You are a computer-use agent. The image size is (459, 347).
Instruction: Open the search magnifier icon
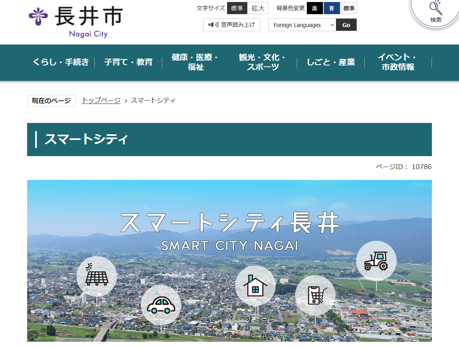435,8
